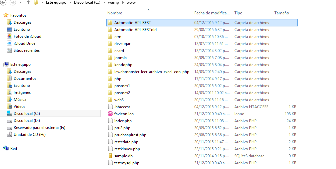Open Imágenes folder icon in sidebar

9,93
